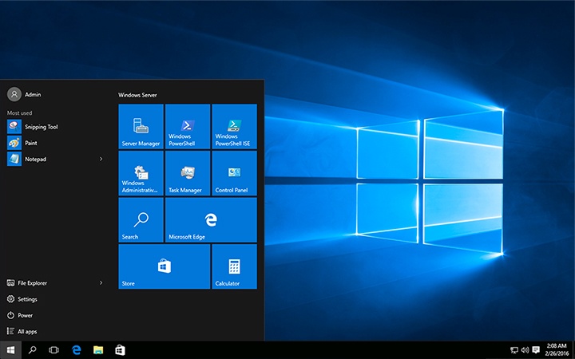The image size is (575, 359).
Task: Open the Server Manager tile
Action: point(141,126)
